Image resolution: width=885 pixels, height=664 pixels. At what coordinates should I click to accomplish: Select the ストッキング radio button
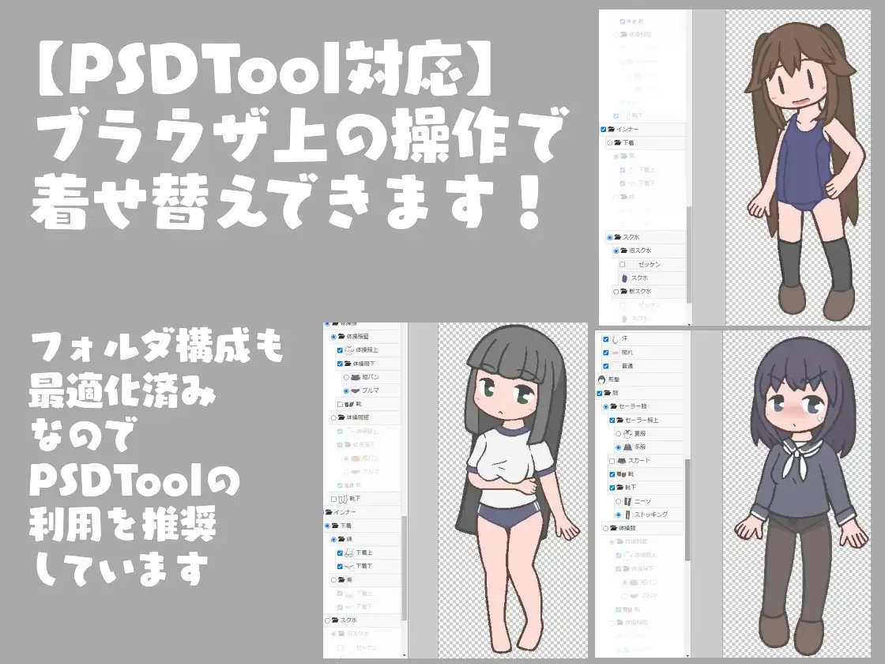coord(619,515)
